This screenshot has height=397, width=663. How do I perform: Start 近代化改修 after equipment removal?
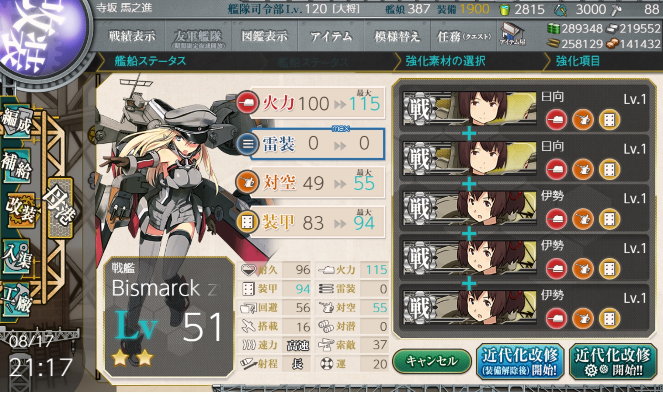point(520,362)
